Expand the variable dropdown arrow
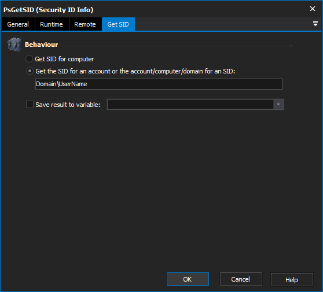Image resolution: width=323 pixels, height=292 pixels. click(278, 104)
